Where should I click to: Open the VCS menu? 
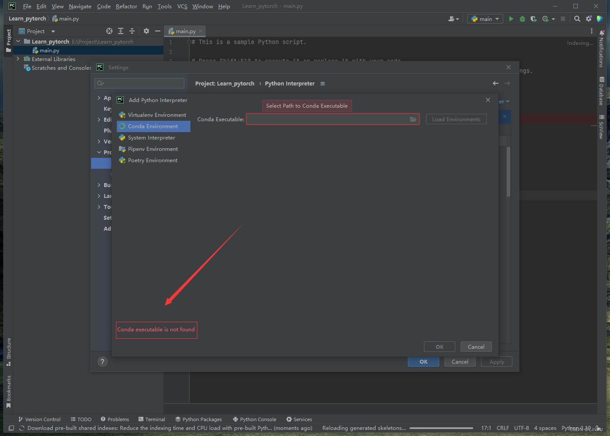click(182, 6)
